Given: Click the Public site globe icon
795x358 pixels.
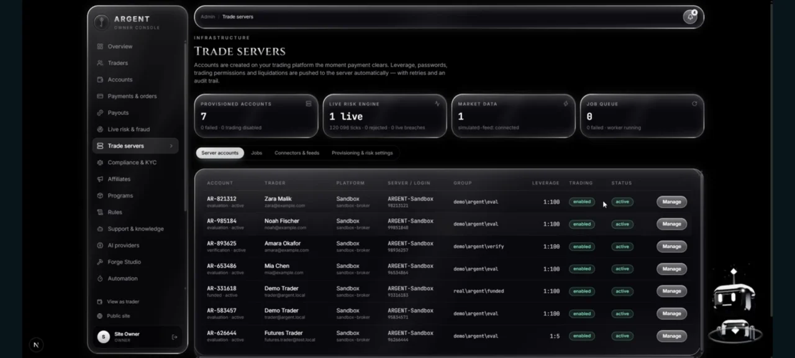Looking at the screenshot, I should (x=100, y=316).
